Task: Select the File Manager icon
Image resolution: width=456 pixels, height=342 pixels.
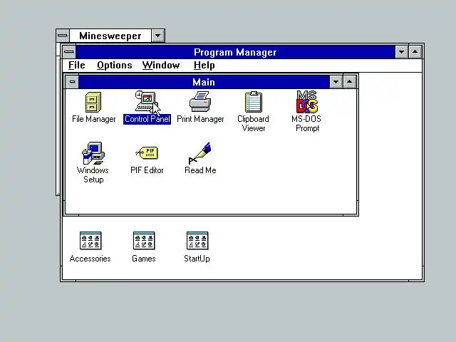Action: pos(93,102)
